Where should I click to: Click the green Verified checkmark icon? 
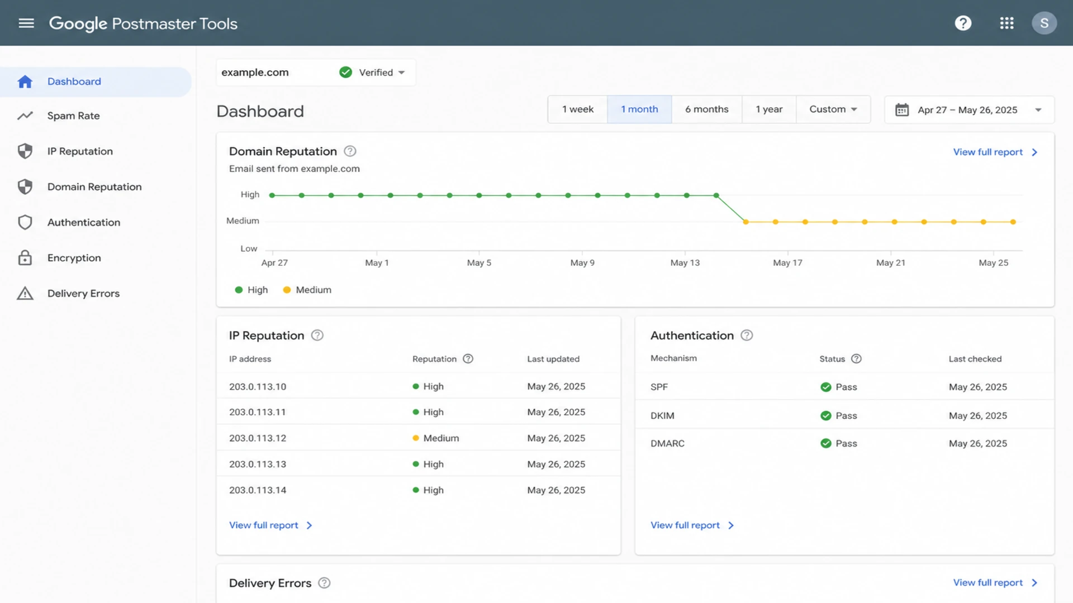click(x=345, y=72)
